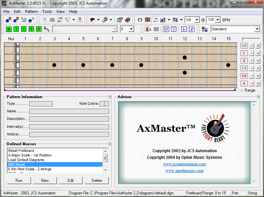Toggle the dashed arrows direction icon

[x=155, y=20]
